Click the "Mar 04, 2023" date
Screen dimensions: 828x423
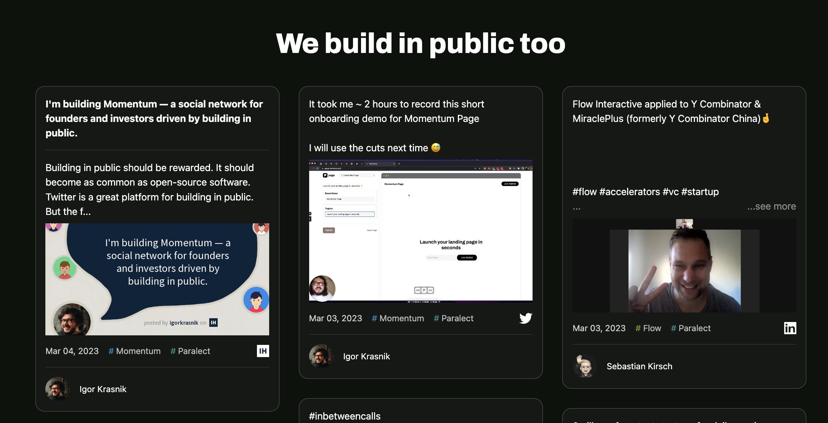point(72,351)
